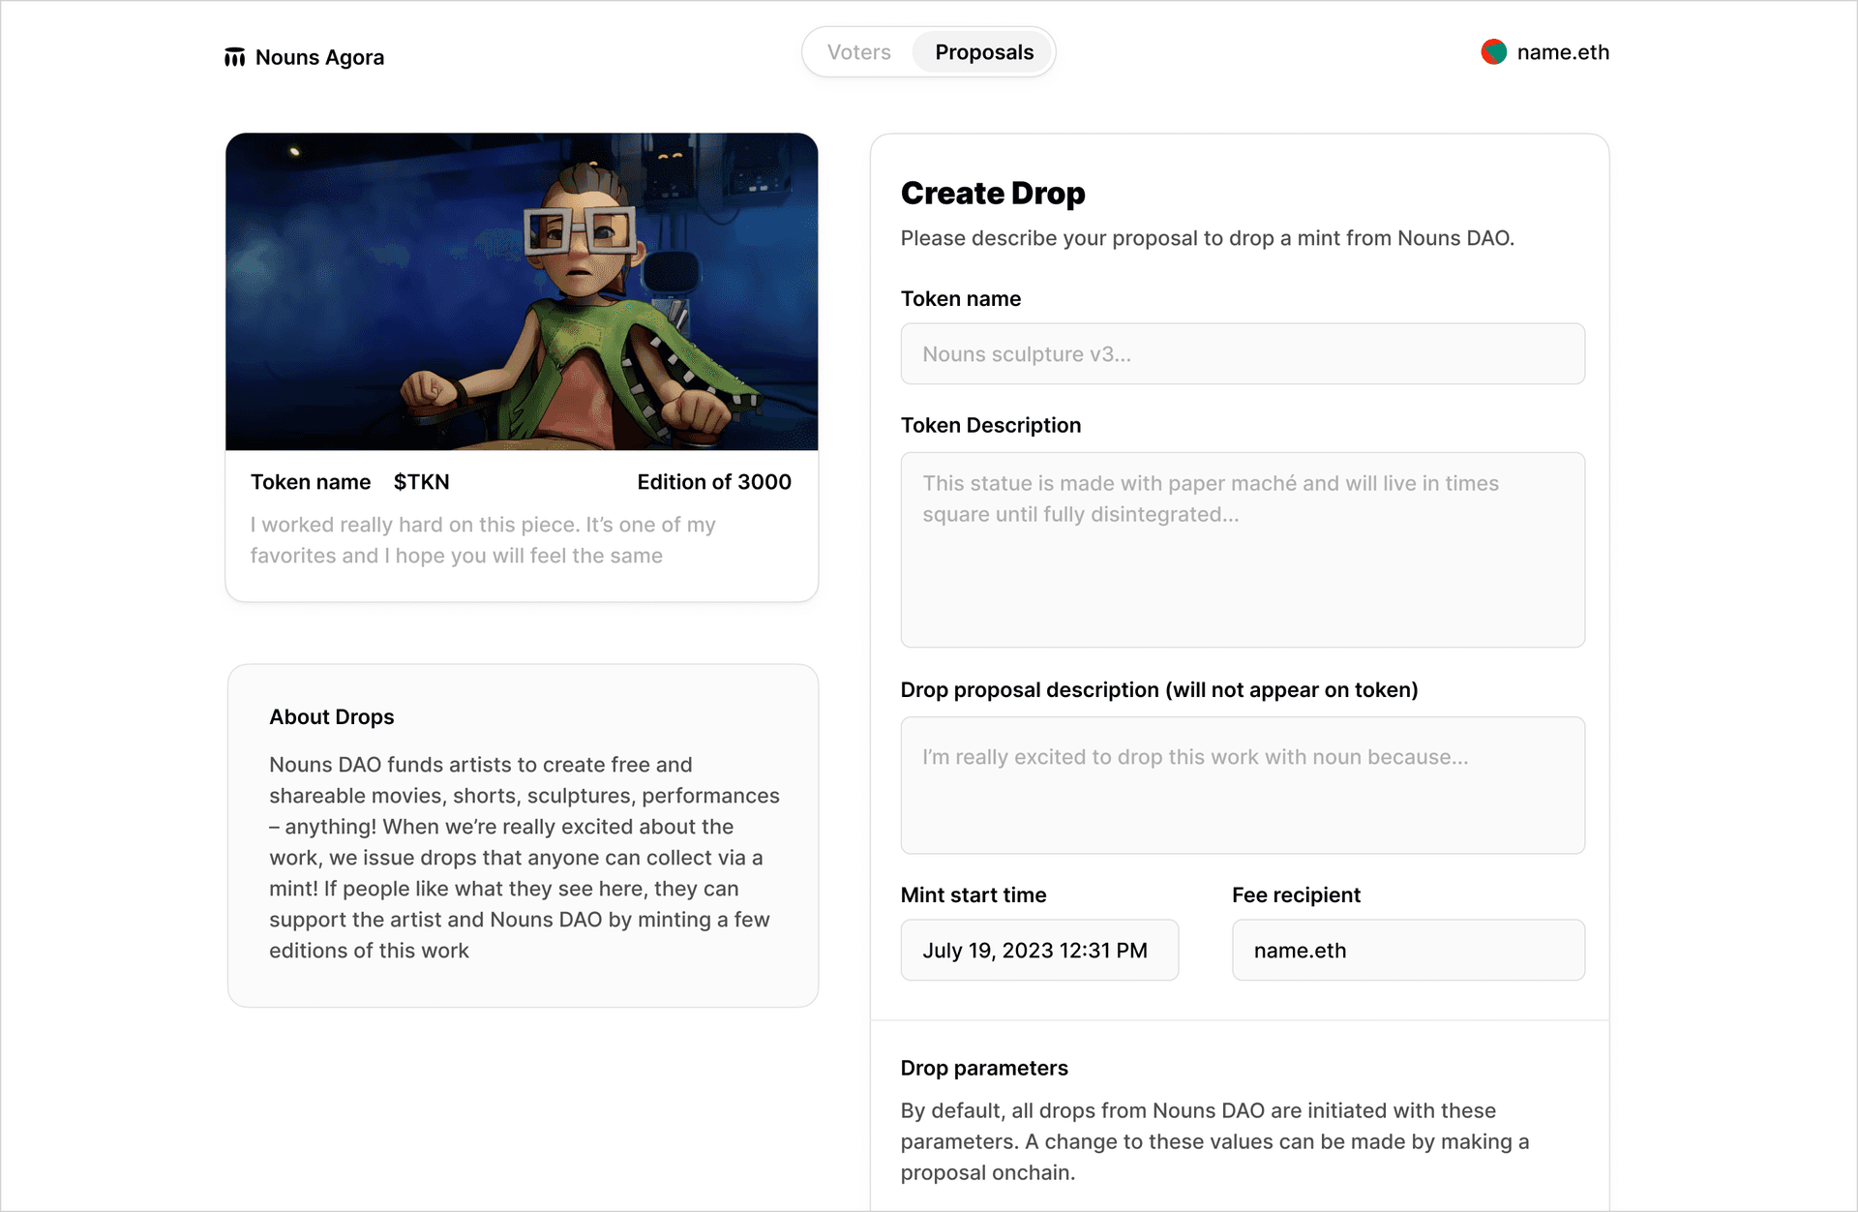
Task: Click the About Drops heading
Action: click(331, 717)
